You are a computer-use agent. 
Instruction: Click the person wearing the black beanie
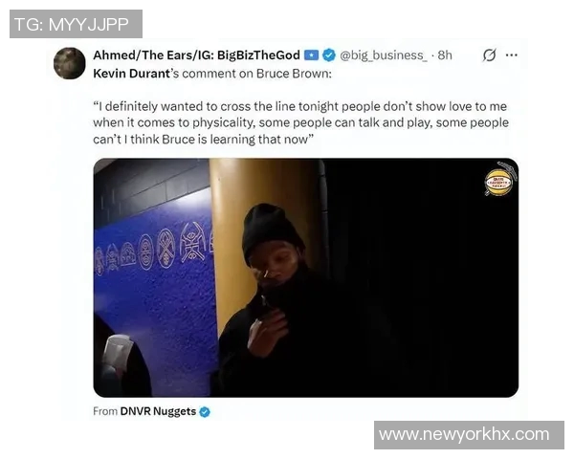tap(271, 300)
